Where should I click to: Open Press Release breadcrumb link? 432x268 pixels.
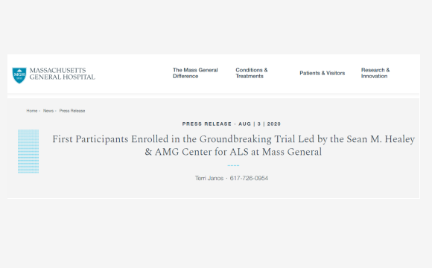click(x=72, y=111)
